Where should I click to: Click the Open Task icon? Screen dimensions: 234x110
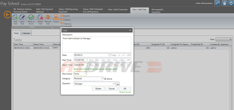coord(22,17)
